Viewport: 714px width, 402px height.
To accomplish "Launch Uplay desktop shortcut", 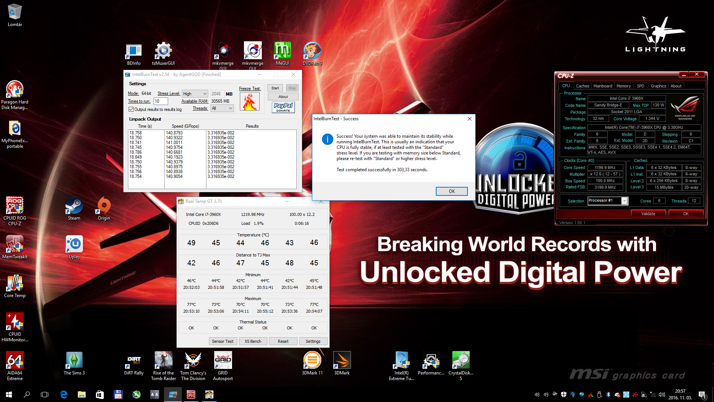I will [74, 247].
